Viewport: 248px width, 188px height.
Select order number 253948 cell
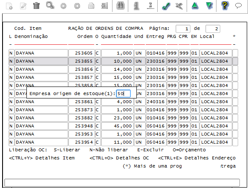click(81, 126)
